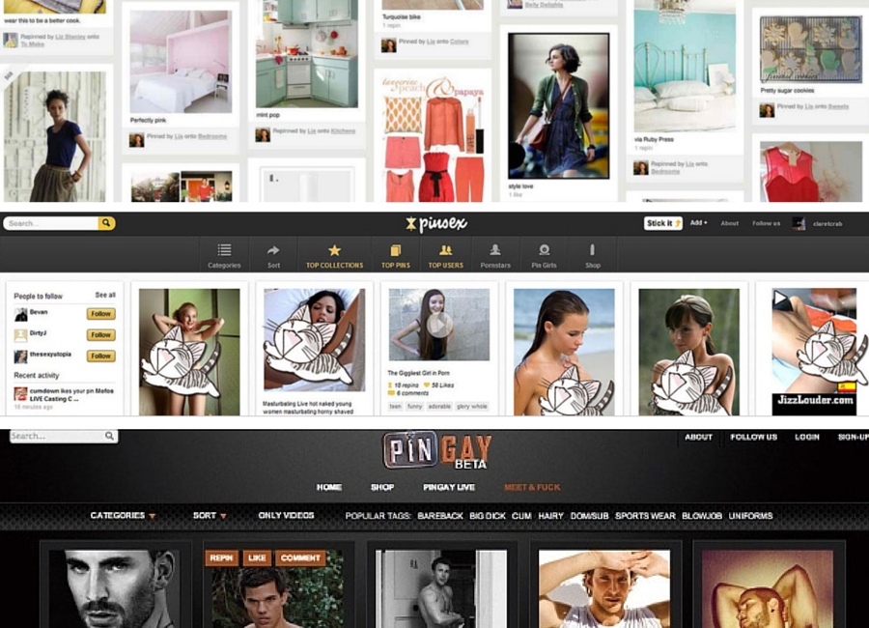Expand the Add dropdown menu

pos(698,223)
